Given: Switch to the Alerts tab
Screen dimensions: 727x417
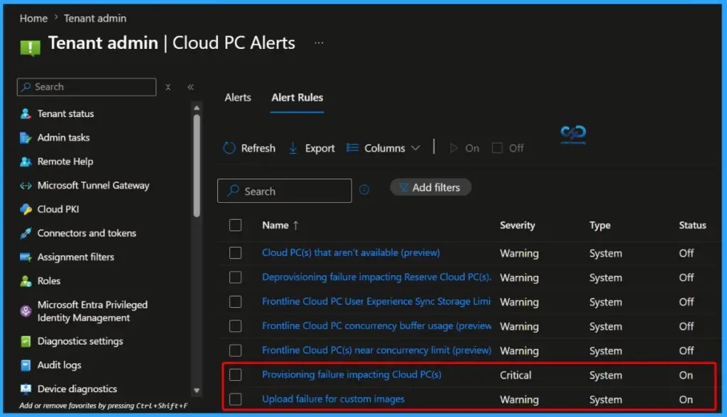Looking at the screenshot, I should 238,97.
